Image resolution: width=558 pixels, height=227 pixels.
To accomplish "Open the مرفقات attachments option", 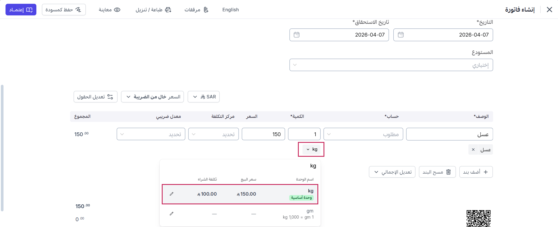I will pyautogui.click(x=196, y=10).
